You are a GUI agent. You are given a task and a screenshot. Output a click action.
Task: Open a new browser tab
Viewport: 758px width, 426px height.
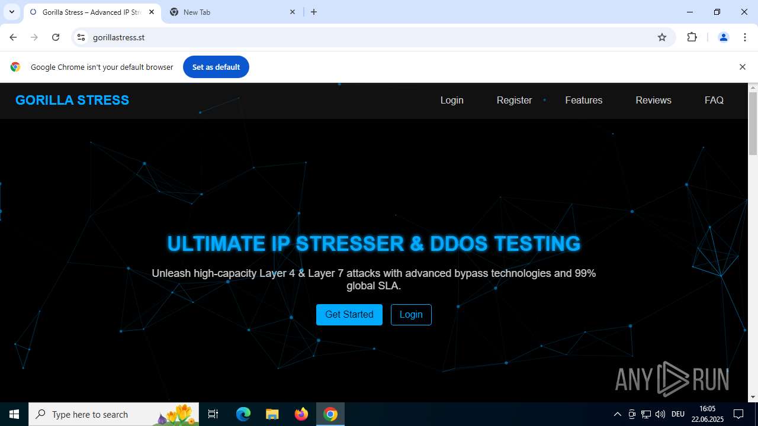tap(314, 12)
